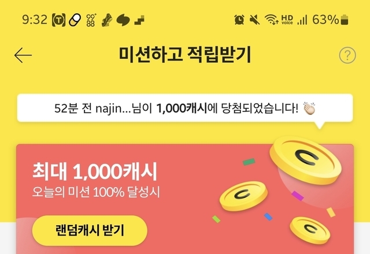Tap the large gold coin graphic

[306, 160]
